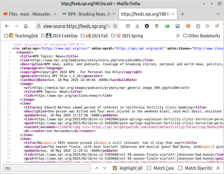Open the DuckDuckGo extension icon
Viewport: 224px width, 174px height.
(x=188, y=26)
